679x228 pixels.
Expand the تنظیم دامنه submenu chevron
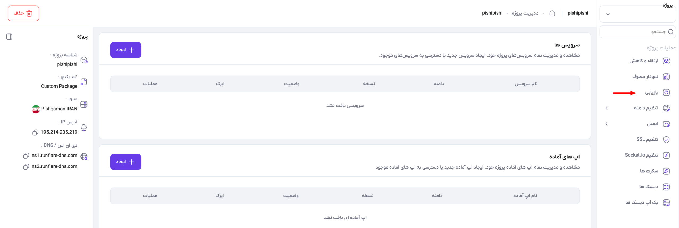click(607, 108)
